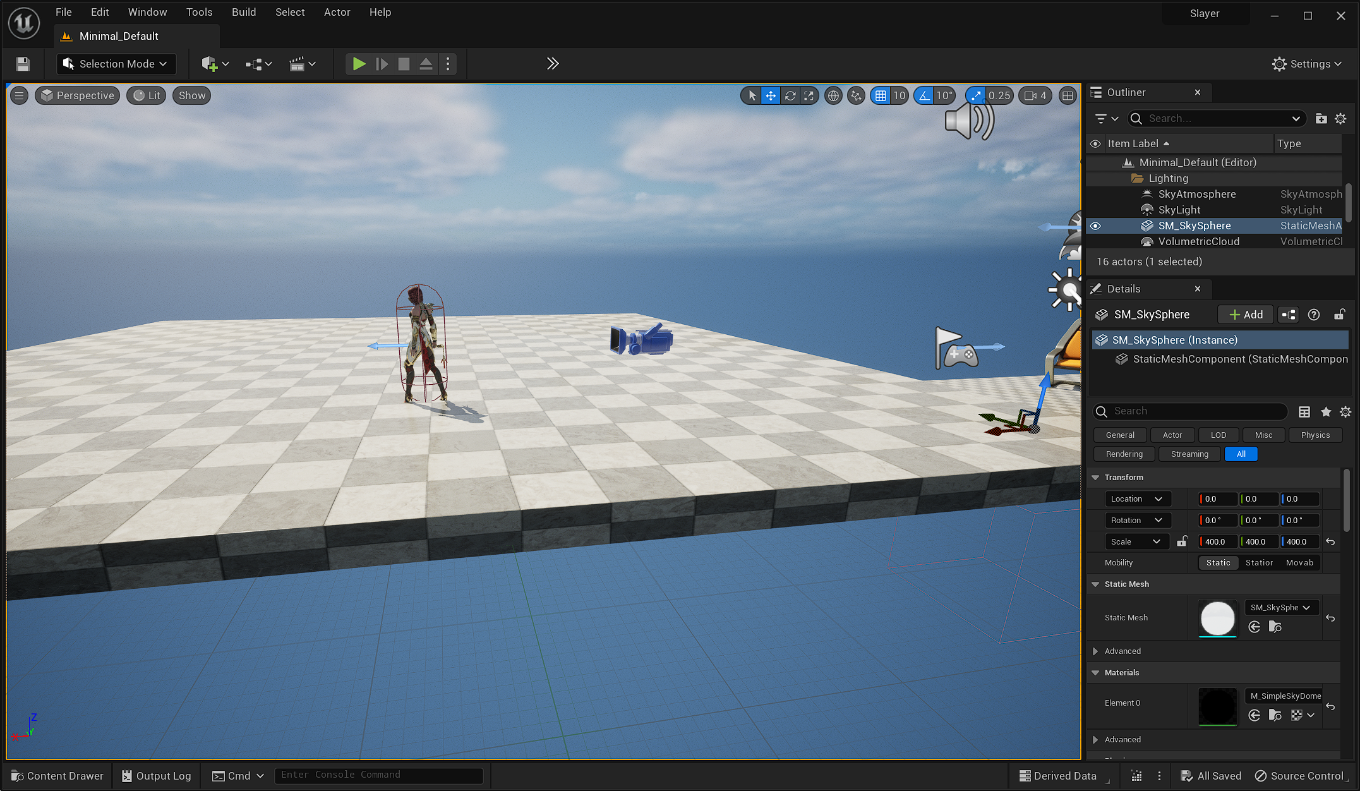Click Browse to asset icon under Static Mesh
1360x791 pixels.
click(1275, 627)
